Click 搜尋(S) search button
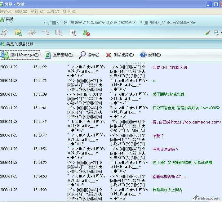 coord(89,55)
